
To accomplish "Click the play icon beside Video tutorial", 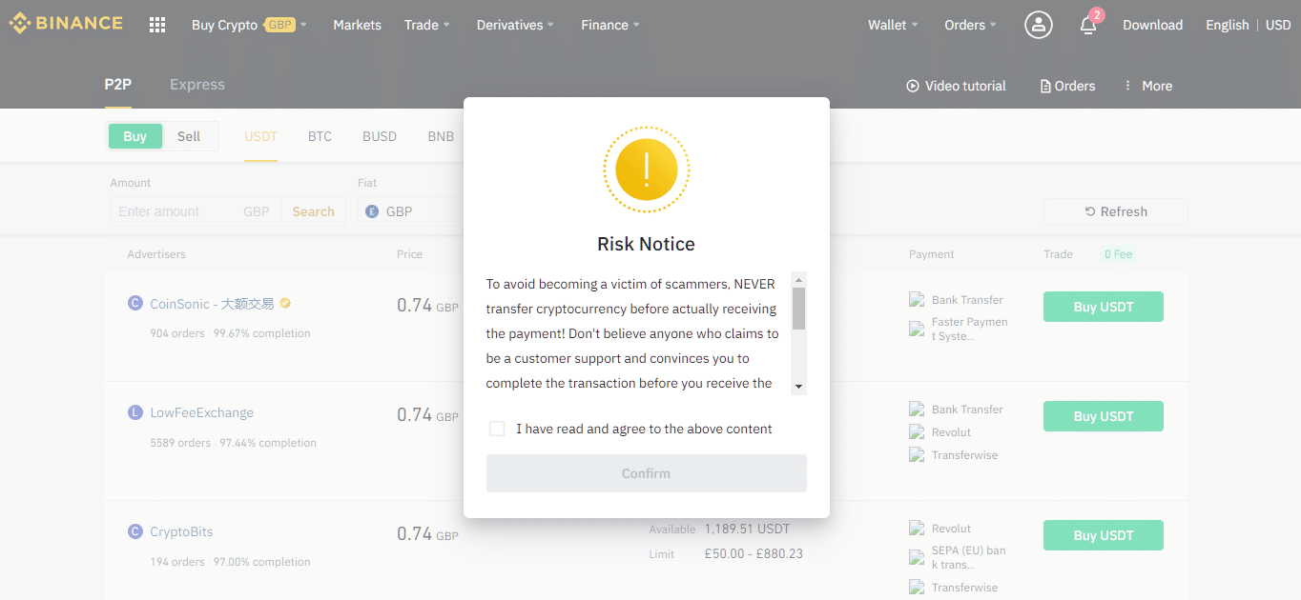I will [x=913, y=86].
